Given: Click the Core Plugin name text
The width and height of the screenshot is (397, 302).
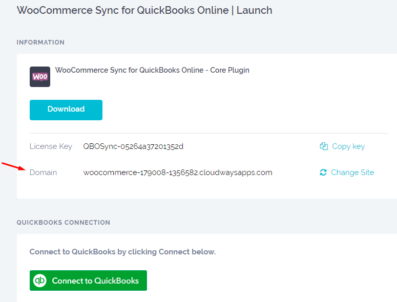Looking at the screenshot, I should [152, 70].
